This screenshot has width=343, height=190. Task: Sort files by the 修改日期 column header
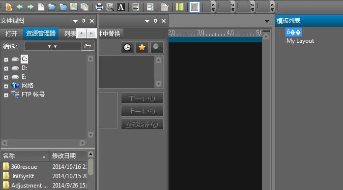[68, 156]
